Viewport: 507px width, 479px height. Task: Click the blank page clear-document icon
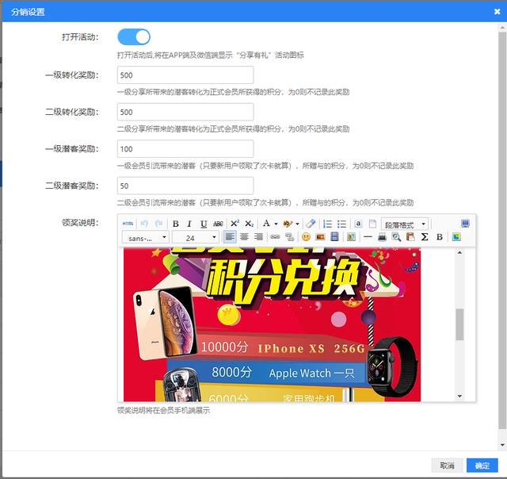point(372,224)
